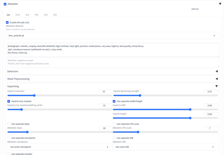
Task: Expand the Mask Preprocessing section arrow
Action: click(216, 79)
